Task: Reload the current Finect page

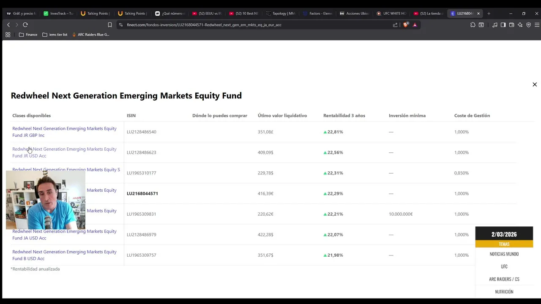Action: (25, 25)
